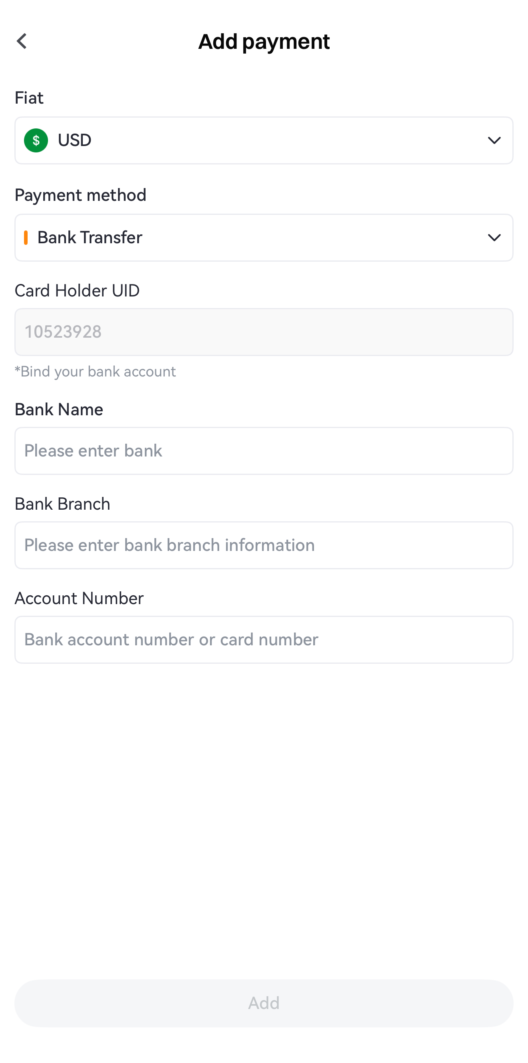The image size is (528, 1063).
Task: Click the Card Holder UID field
Action: [264, 332]
